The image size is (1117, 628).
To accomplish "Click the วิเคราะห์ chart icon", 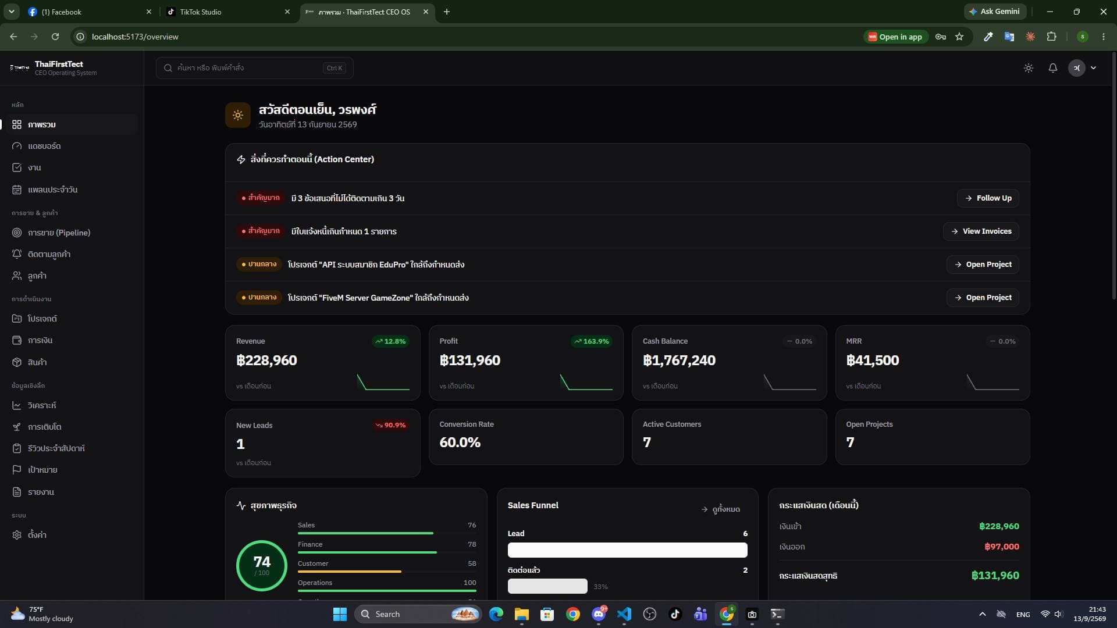I will 17,405.
